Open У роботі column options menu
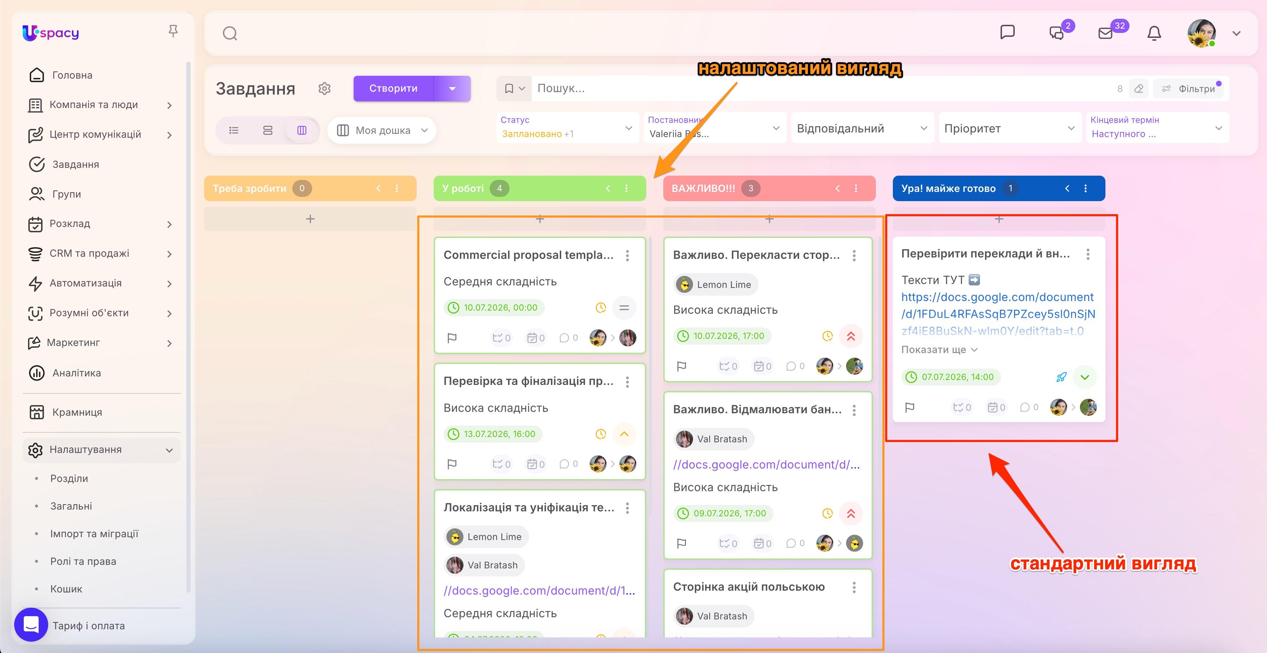1267x653 pixels. (x=626, y=188)
